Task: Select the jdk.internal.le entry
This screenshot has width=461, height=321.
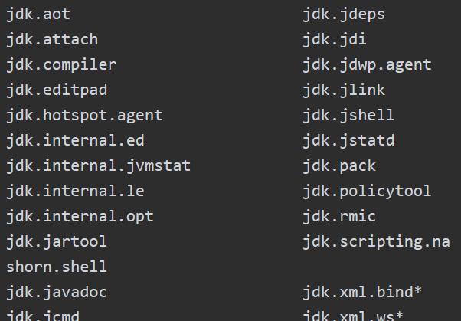Action: coord(75,192)
